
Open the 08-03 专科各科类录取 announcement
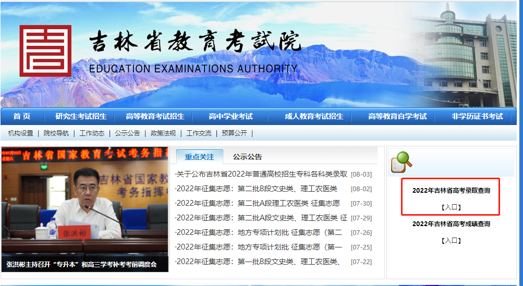point(262,174)
